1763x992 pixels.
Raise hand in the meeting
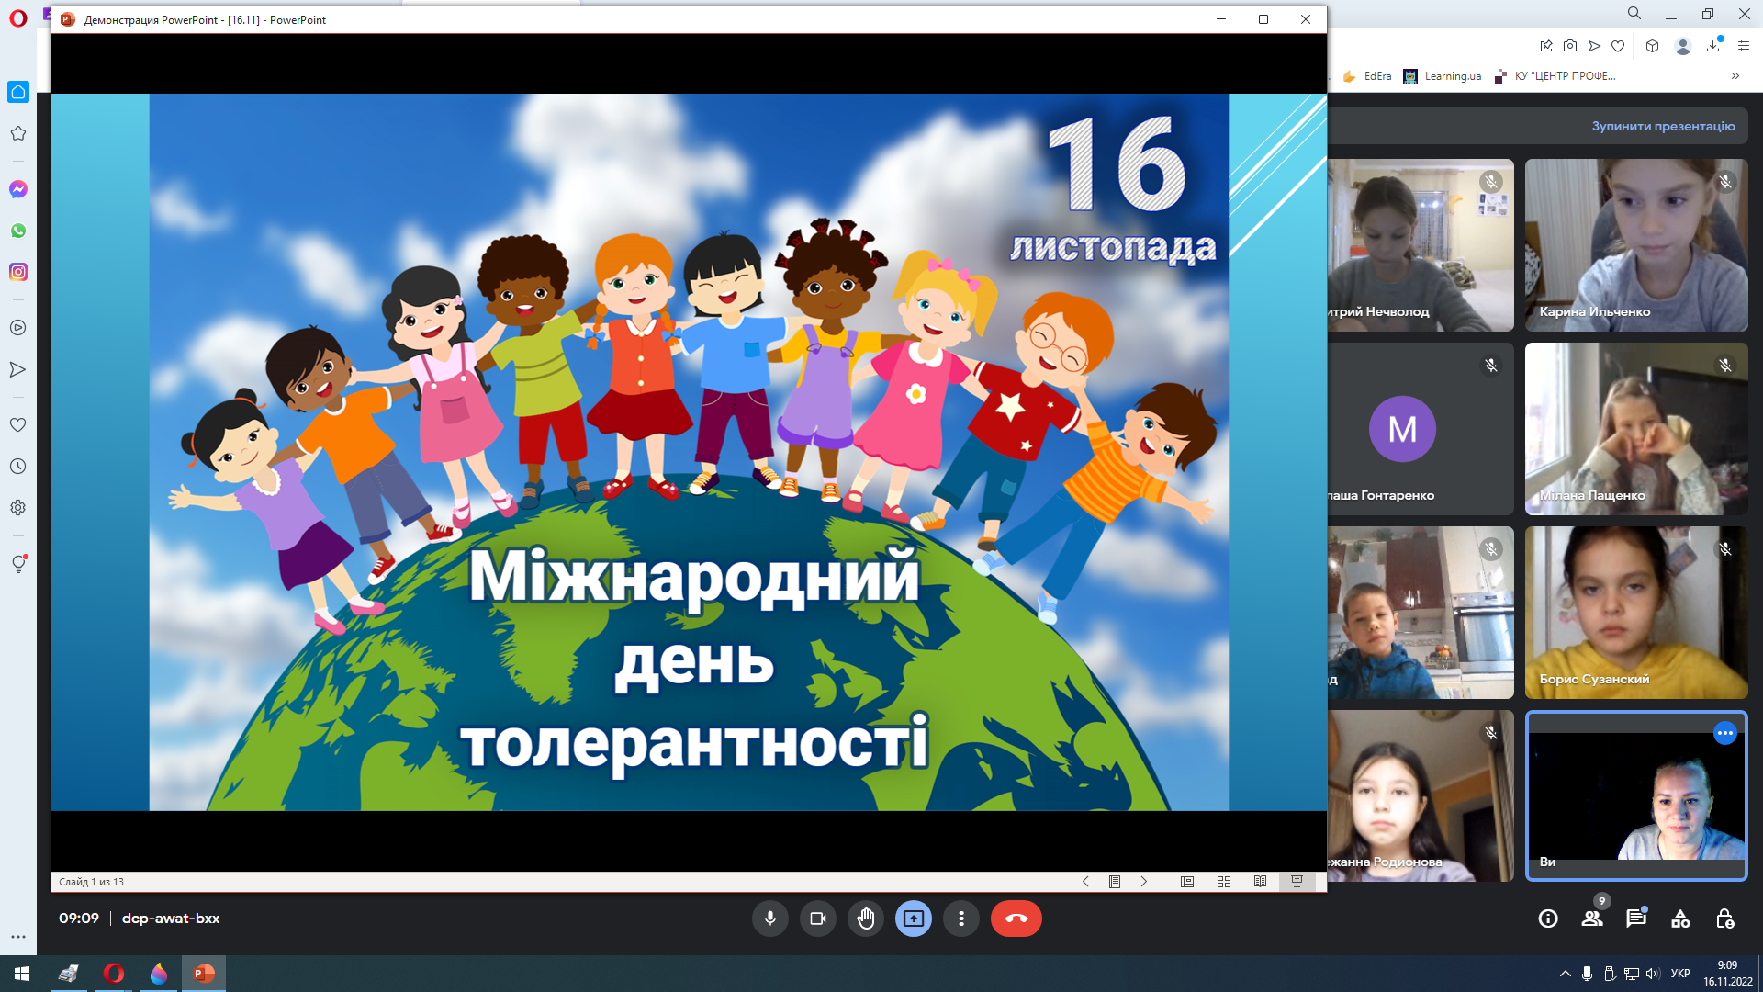866,919
